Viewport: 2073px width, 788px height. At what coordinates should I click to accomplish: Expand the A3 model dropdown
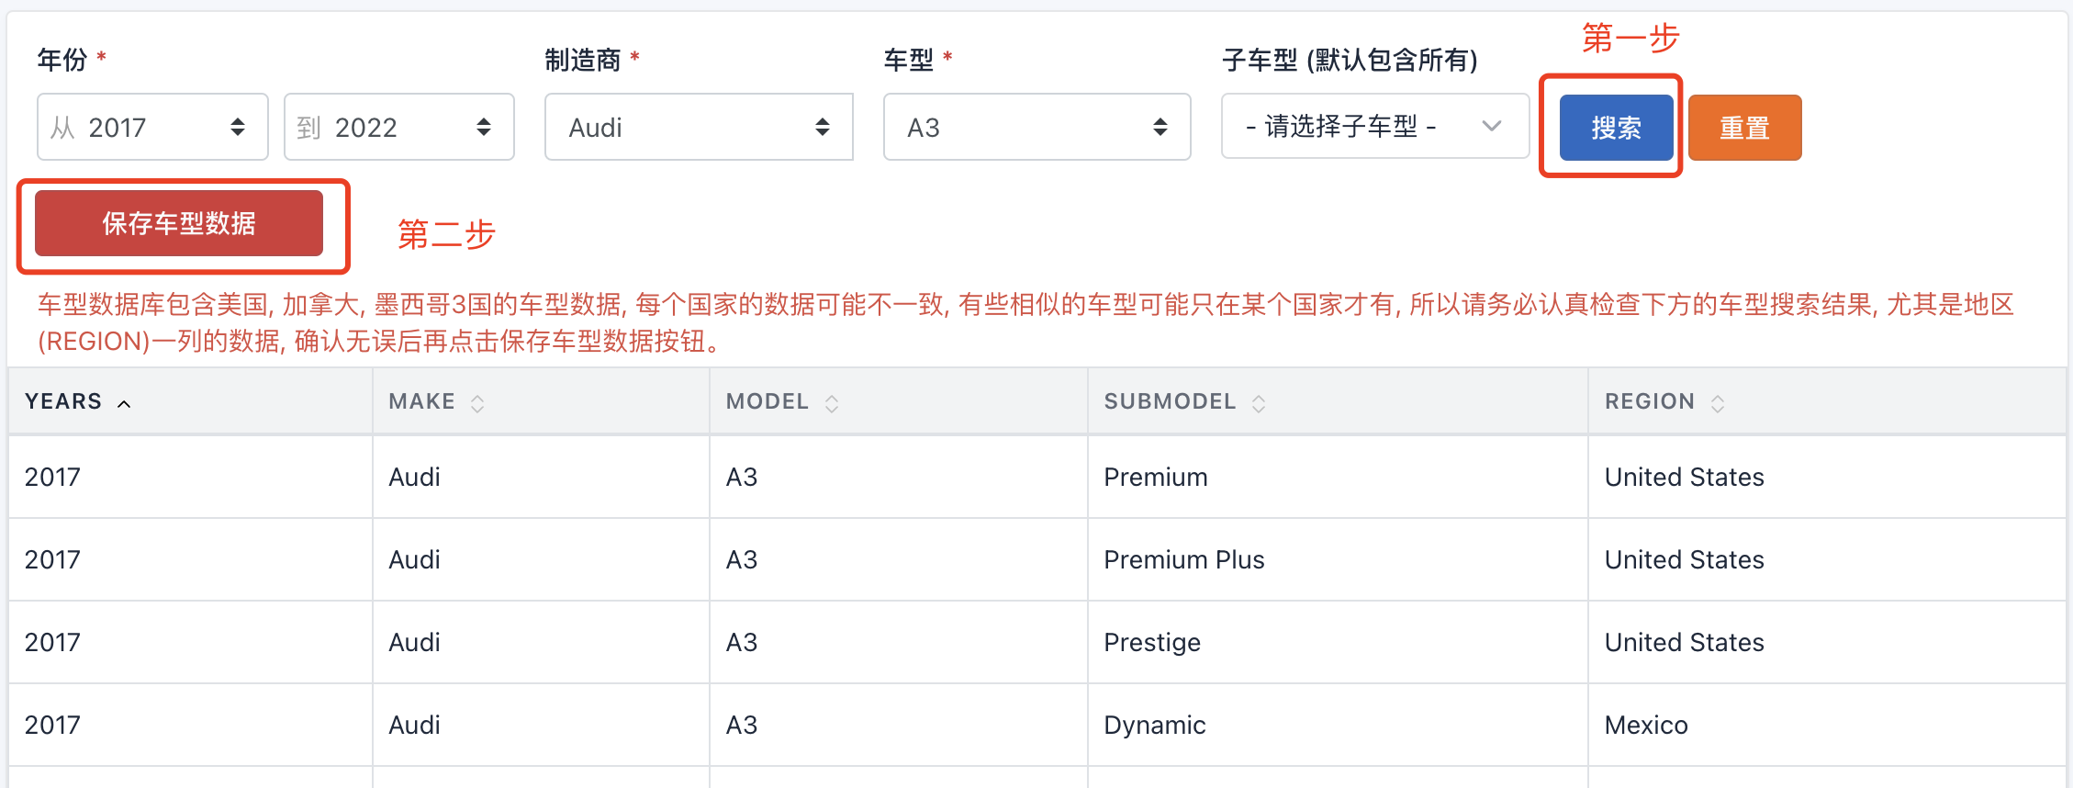point(1036,127)
